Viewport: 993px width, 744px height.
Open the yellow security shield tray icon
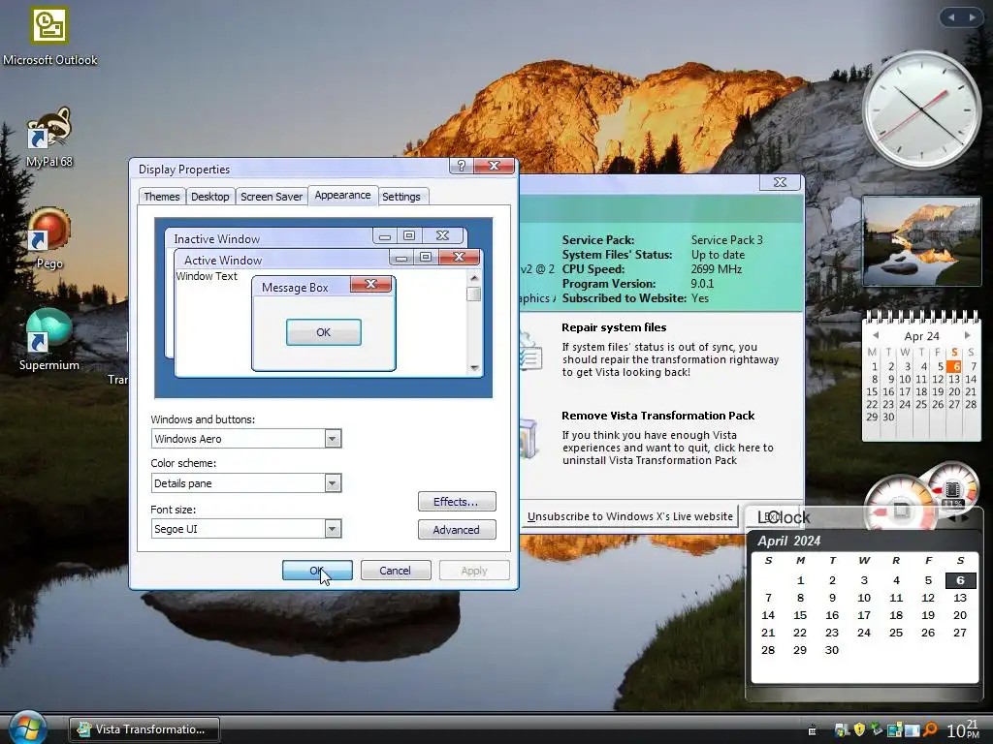(x=859, y=729)
